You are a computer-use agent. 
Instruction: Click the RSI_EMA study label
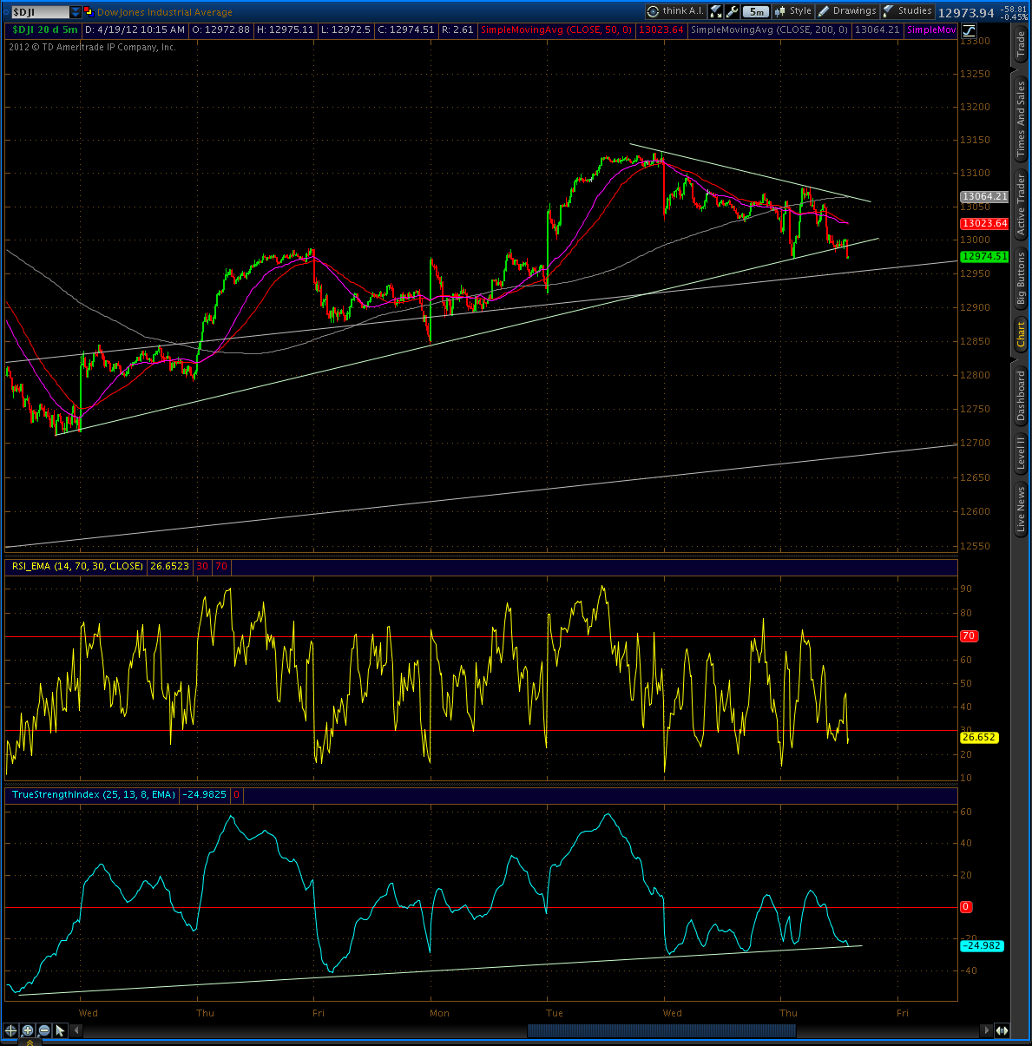[76, 566]
